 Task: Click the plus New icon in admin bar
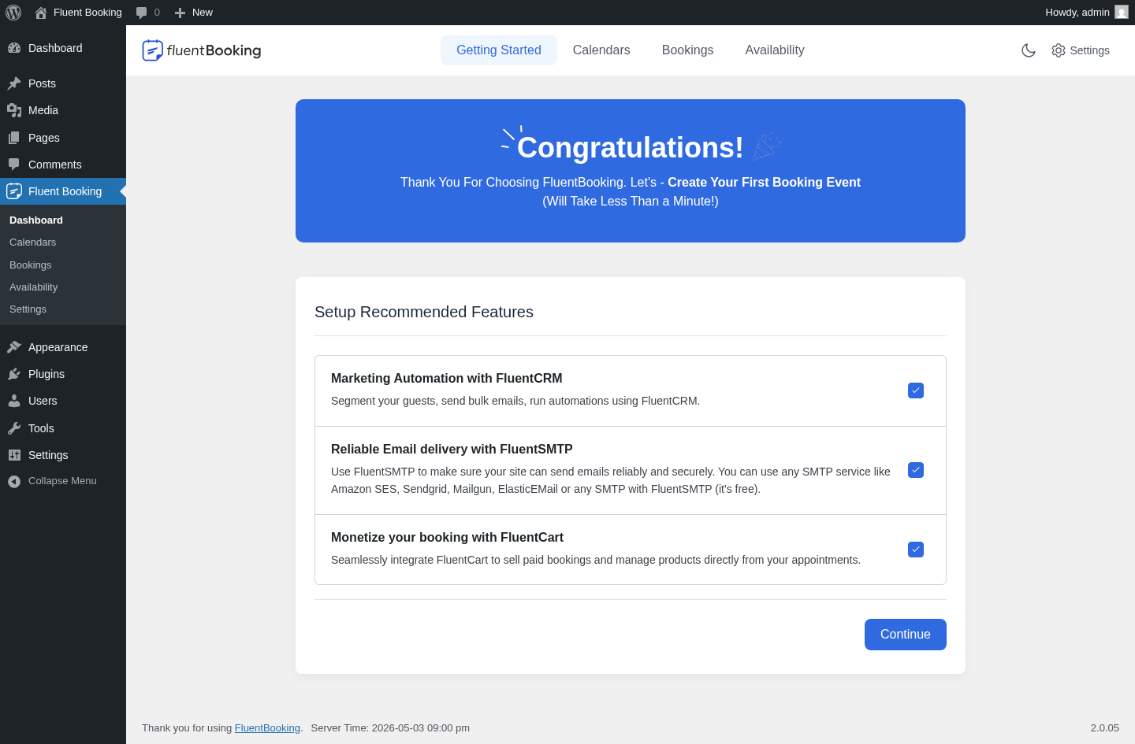[x=180, y=13]
